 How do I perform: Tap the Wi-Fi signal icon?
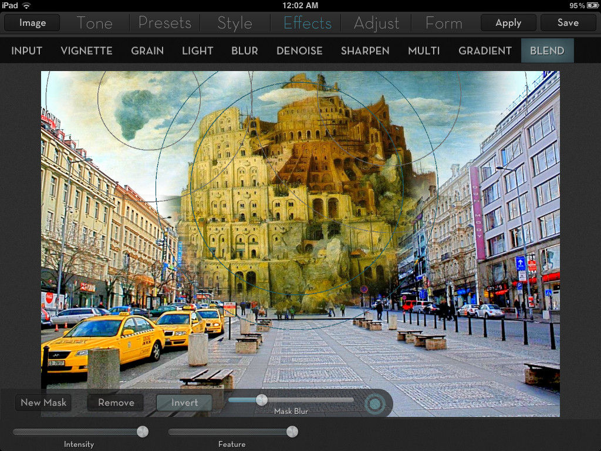click(26, 5)
